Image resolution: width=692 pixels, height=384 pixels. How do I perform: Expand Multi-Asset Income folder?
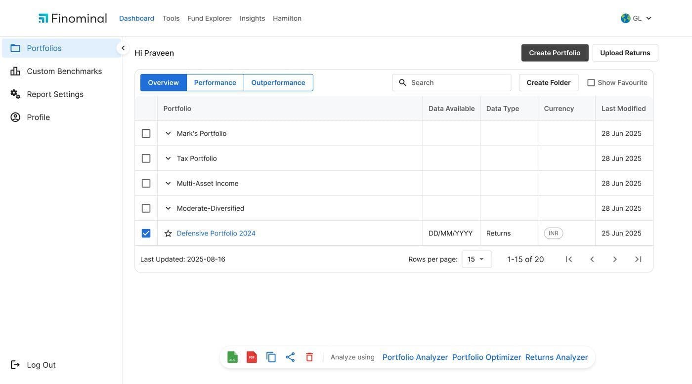[168, 183]
